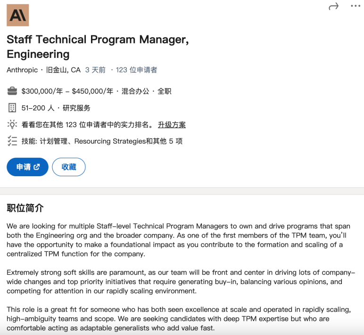
Task: Click the 51-200 人 · 研究服务 company info
Action: [56, 108]
